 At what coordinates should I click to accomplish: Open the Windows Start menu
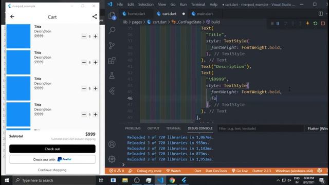7,180
